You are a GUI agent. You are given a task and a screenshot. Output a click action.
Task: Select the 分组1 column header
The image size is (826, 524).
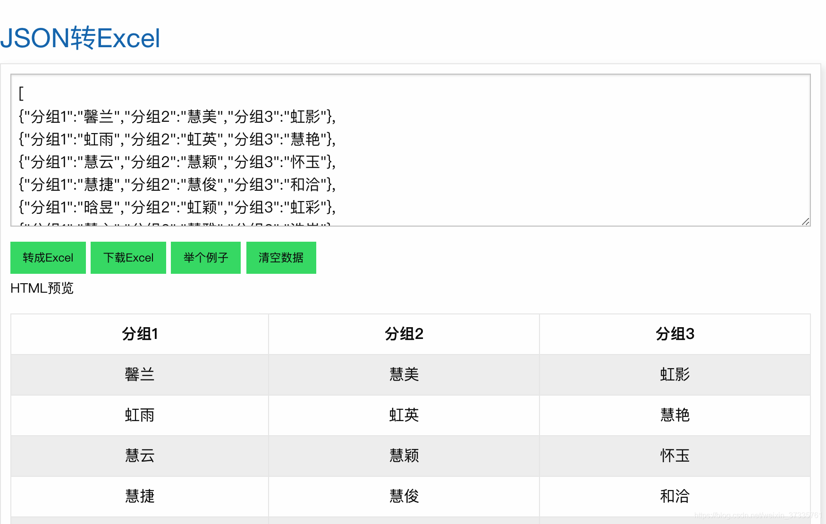140,334
